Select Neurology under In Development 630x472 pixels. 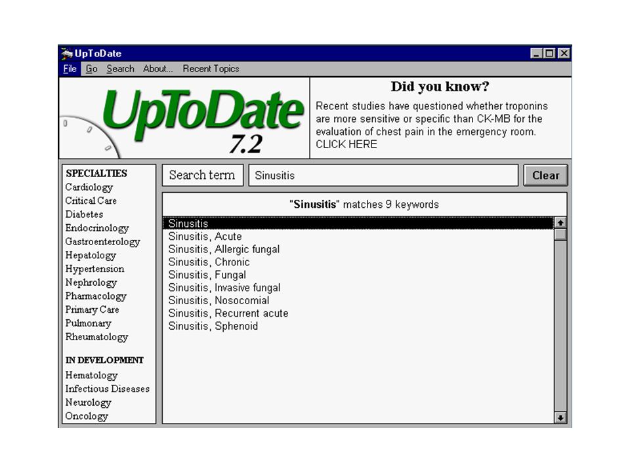pos(89,403)
